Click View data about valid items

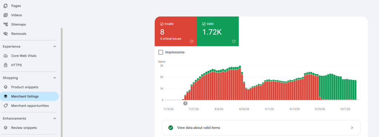coord(261,128)
